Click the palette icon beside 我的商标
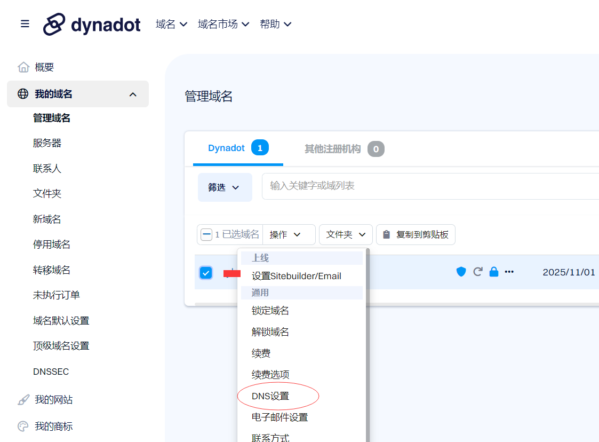 [x=23, y=427]
